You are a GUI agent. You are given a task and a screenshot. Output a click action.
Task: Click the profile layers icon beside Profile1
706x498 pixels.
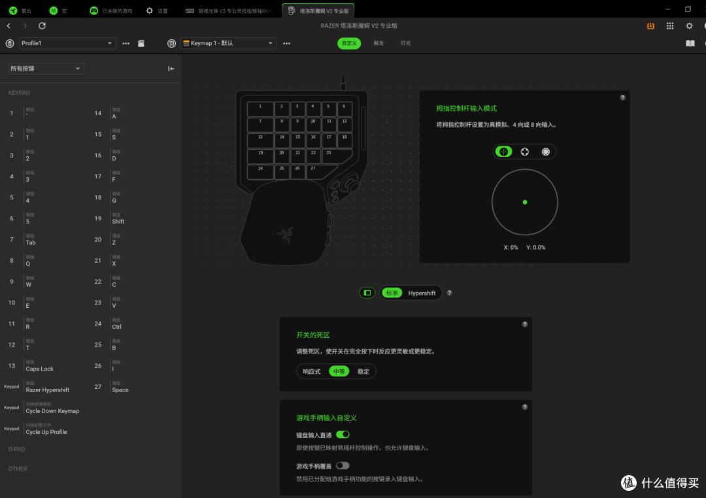(x=9, y=43)
